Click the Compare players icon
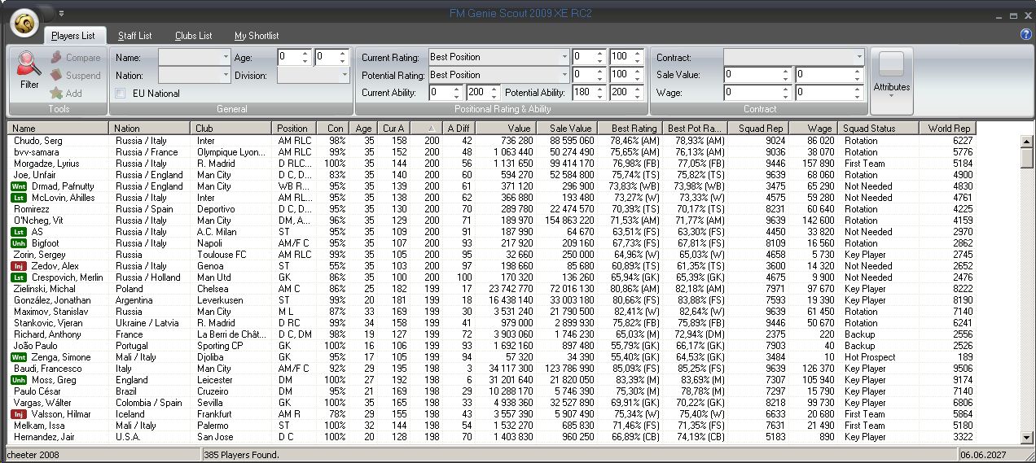 tap(56, 58)
